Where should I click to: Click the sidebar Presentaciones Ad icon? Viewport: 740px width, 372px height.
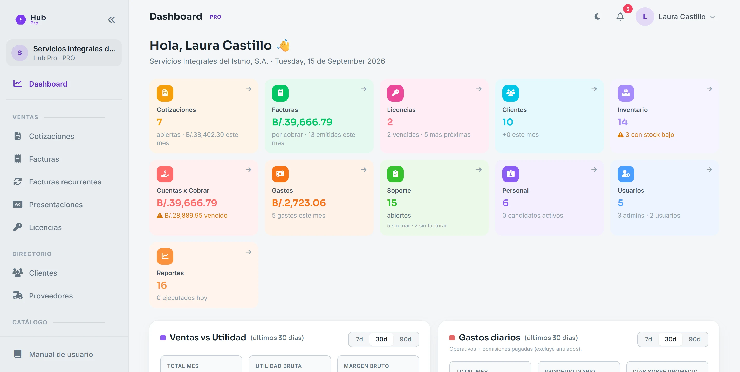18,204
